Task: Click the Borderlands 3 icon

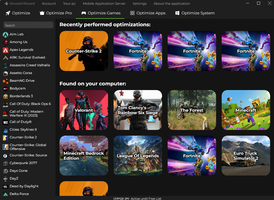Action: [6, 96]
